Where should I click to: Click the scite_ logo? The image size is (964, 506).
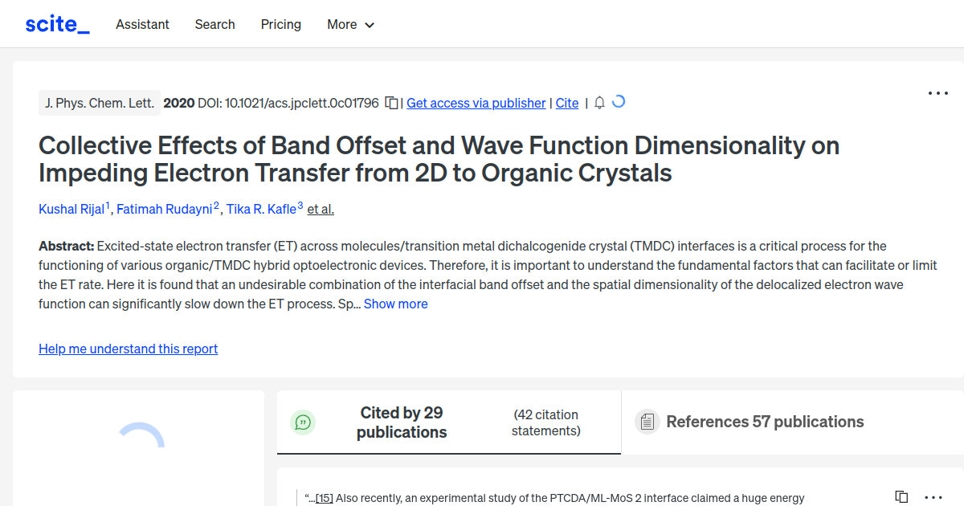[57, 23]
